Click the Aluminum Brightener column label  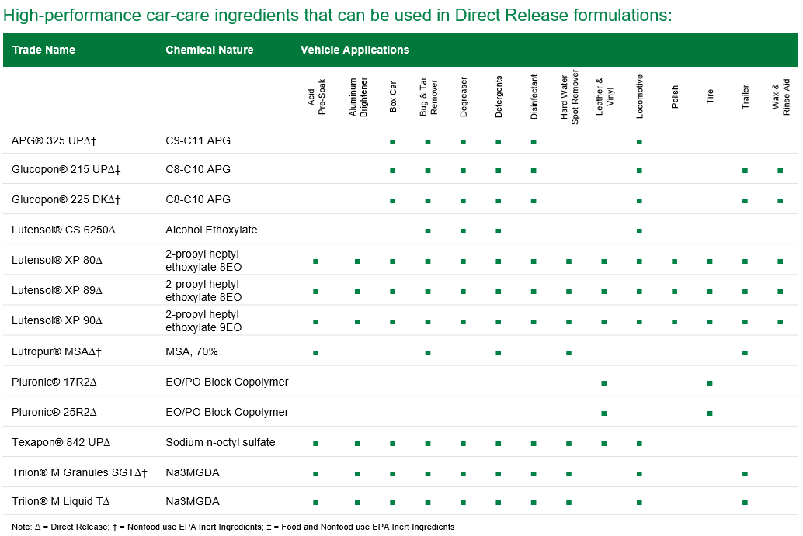(x=358, y=97)
